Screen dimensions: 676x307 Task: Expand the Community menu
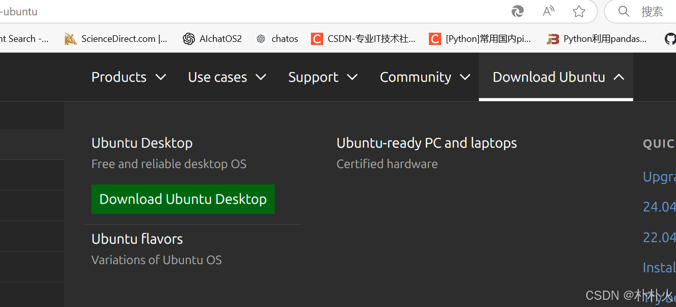coord(425,77)
